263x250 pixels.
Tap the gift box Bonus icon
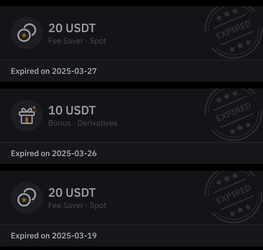click(27, 115)
